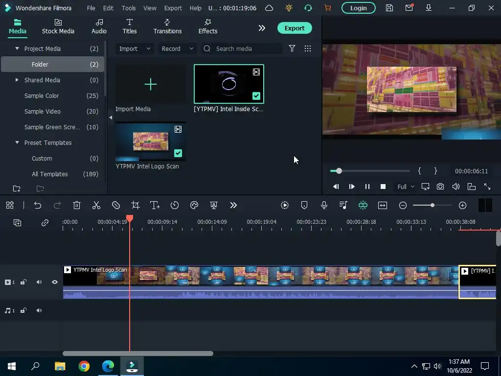Open Google Chrome from taskbar
The image size is (501, 376).
[84, 366]
